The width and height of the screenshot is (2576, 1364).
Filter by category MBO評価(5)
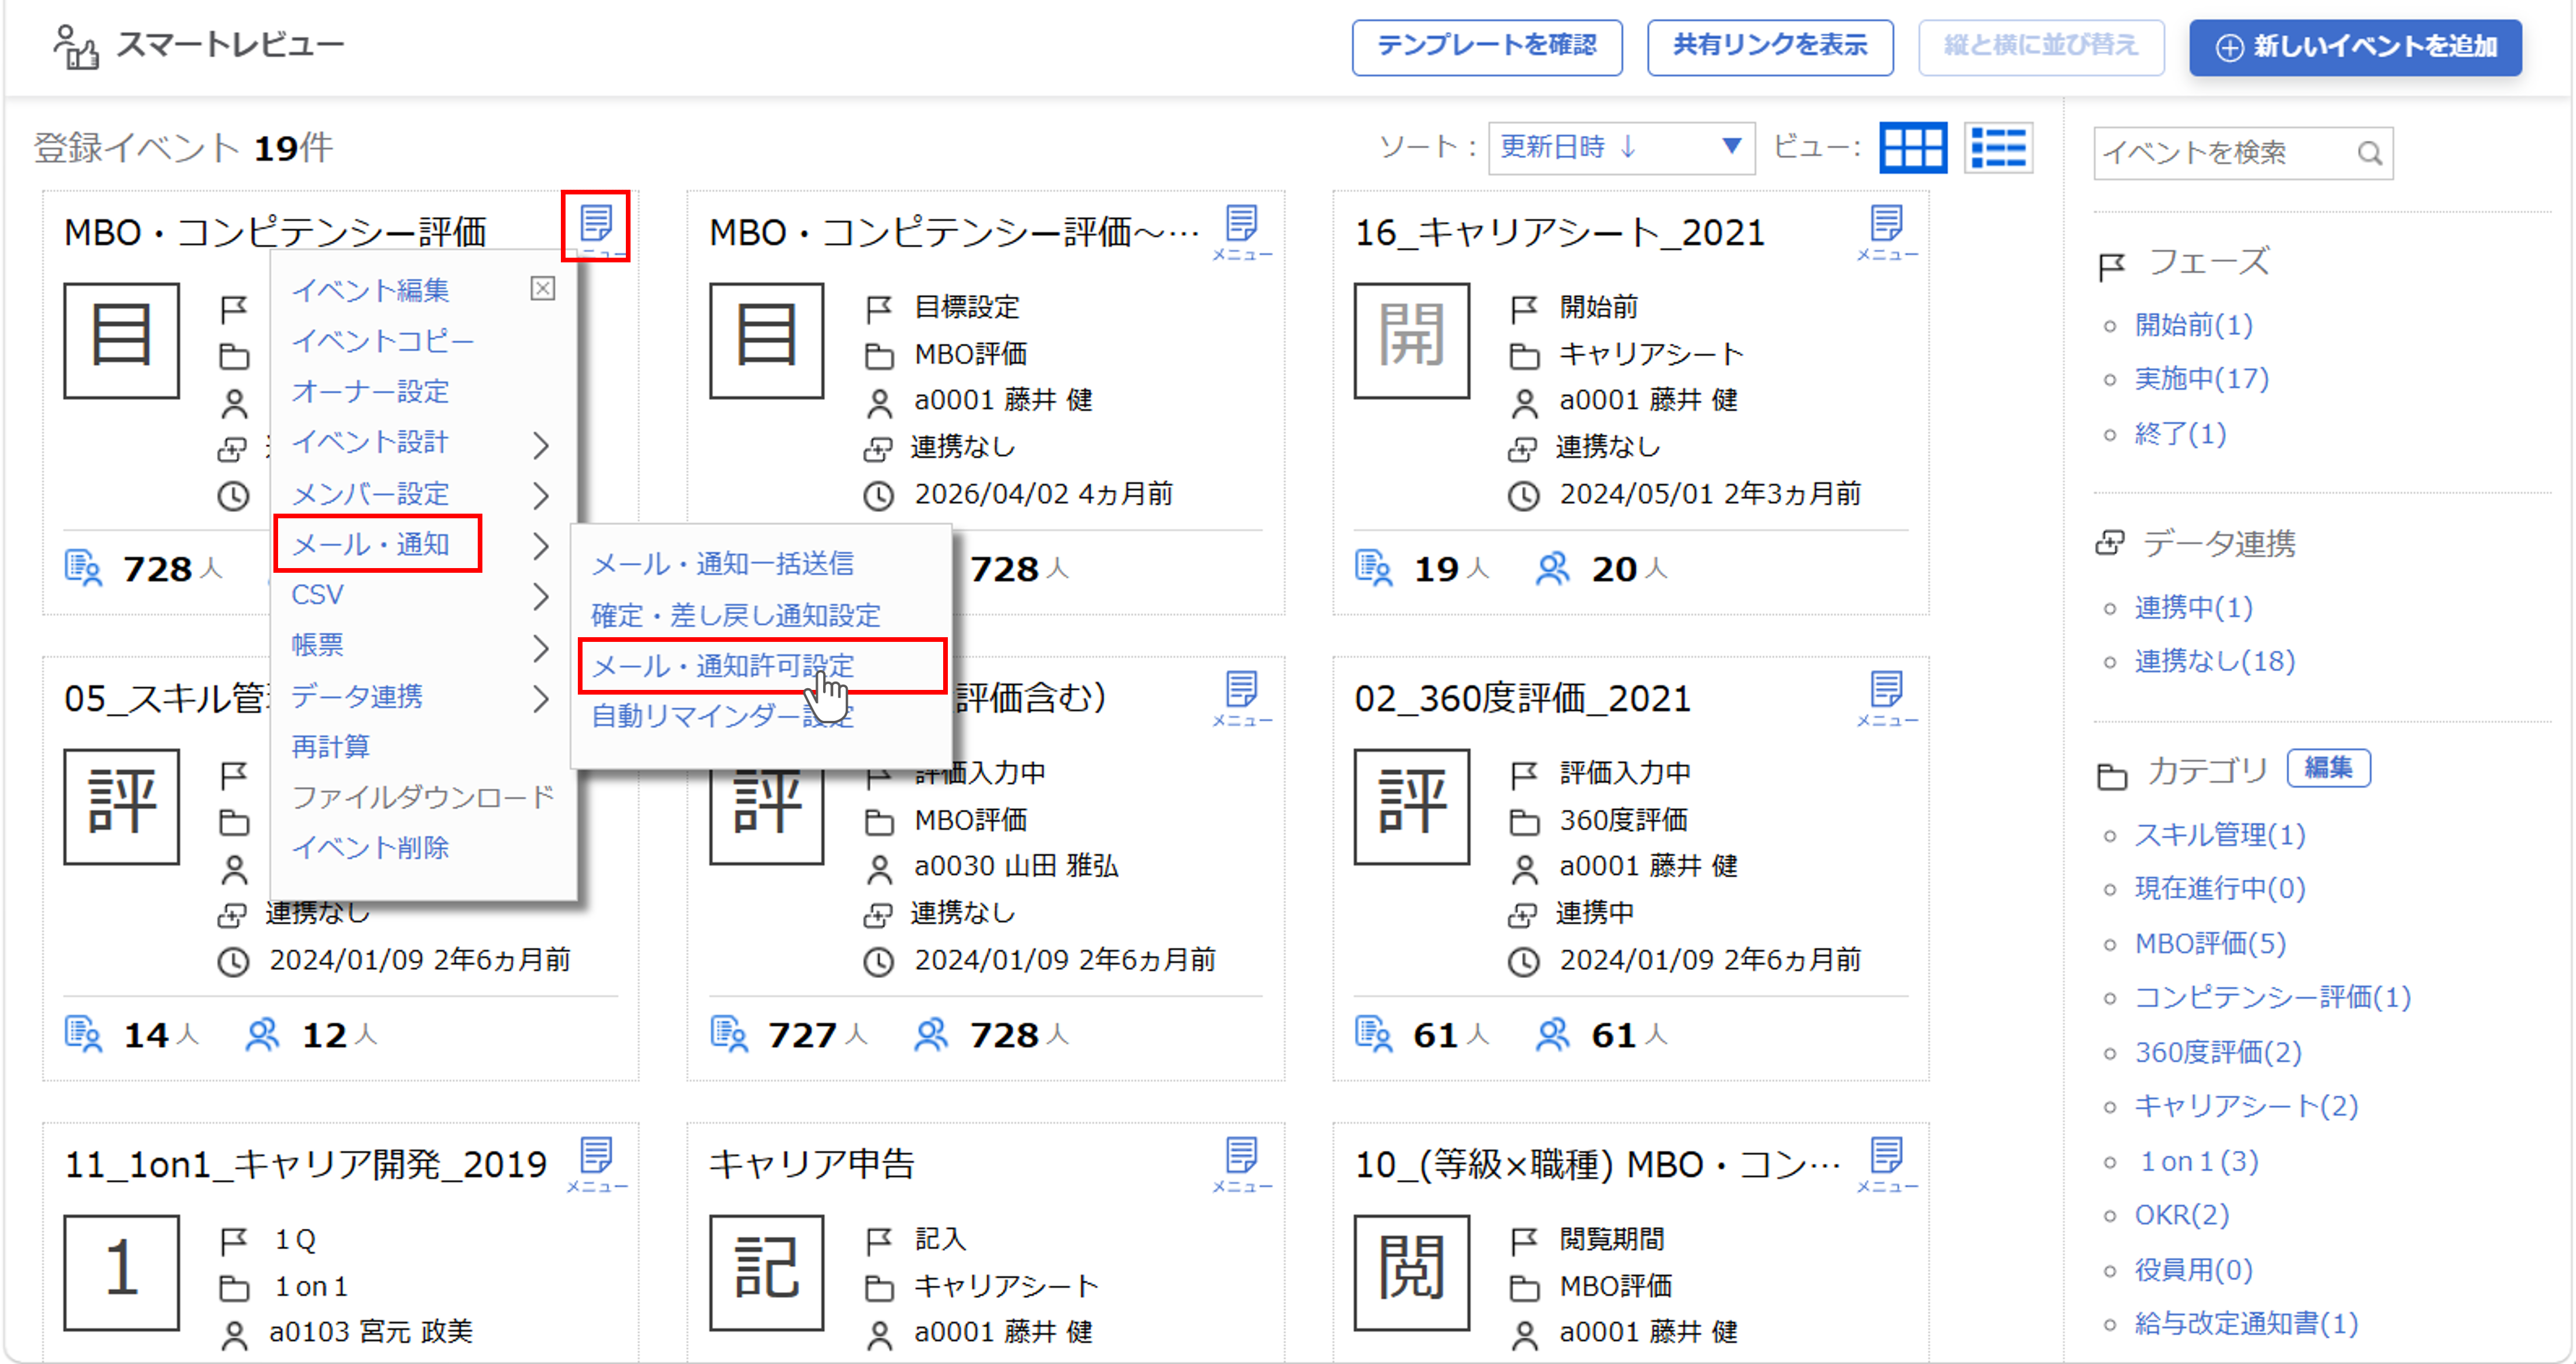pos(2210,943)
